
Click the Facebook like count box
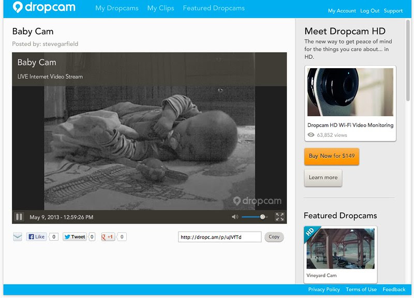pyautogui.click(x=54, y=237)
